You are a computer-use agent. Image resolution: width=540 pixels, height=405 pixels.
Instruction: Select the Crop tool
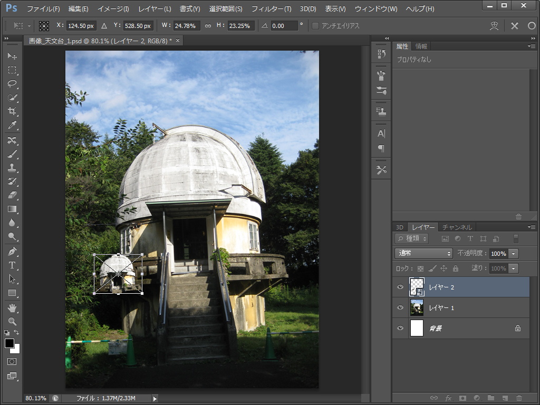pos(12,111)
